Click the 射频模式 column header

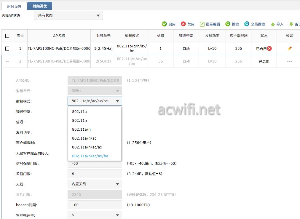point(132,36)
